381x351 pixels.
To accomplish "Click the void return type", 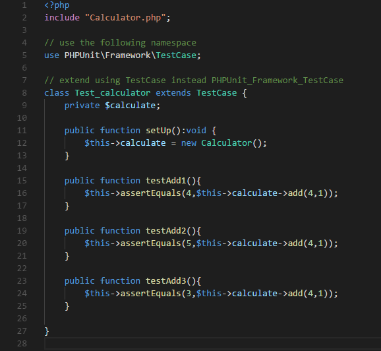I will coord(196,131).
